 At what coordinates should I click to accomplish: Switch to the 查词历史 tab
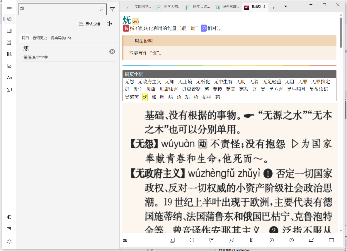pos(40,38)
